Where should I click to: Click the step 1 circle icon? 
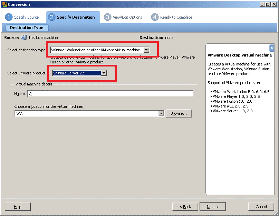pos(9,17)
